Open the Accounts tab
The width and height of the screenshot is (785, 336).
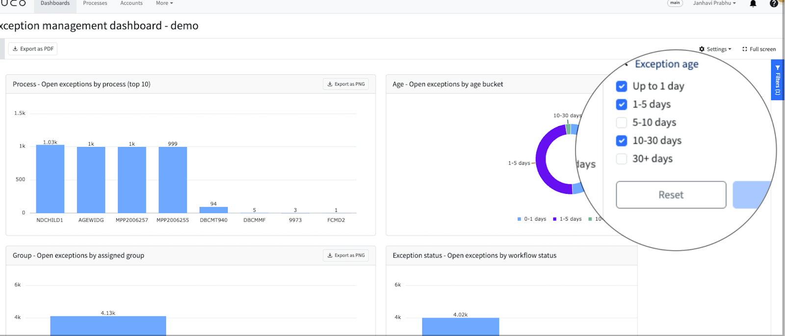point(131,3)
